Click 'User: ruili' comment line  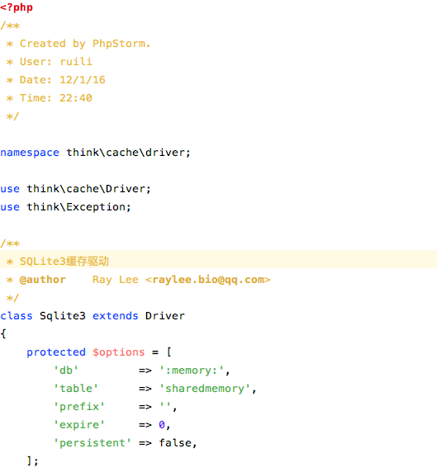55,62
